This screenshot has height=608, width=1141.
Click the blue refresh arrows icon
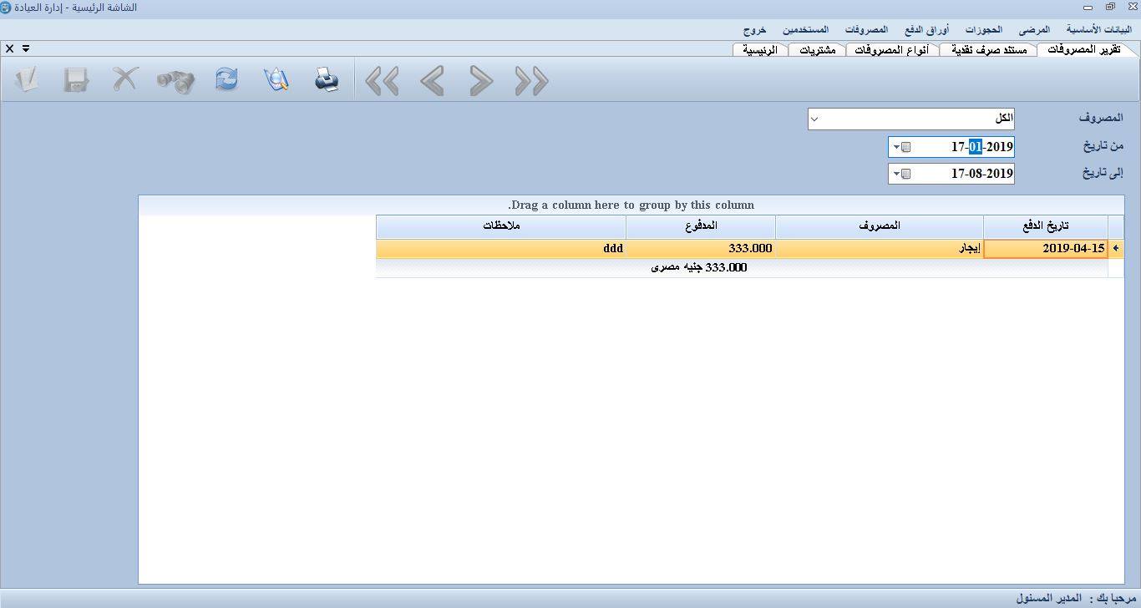coord(226,80)
